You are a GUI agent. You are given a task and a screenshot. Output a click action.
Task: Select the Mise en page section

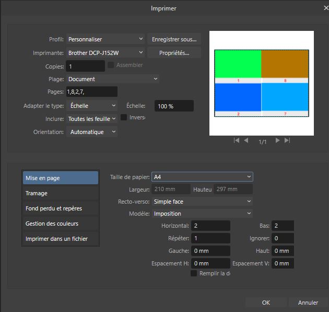pos(61,178)
